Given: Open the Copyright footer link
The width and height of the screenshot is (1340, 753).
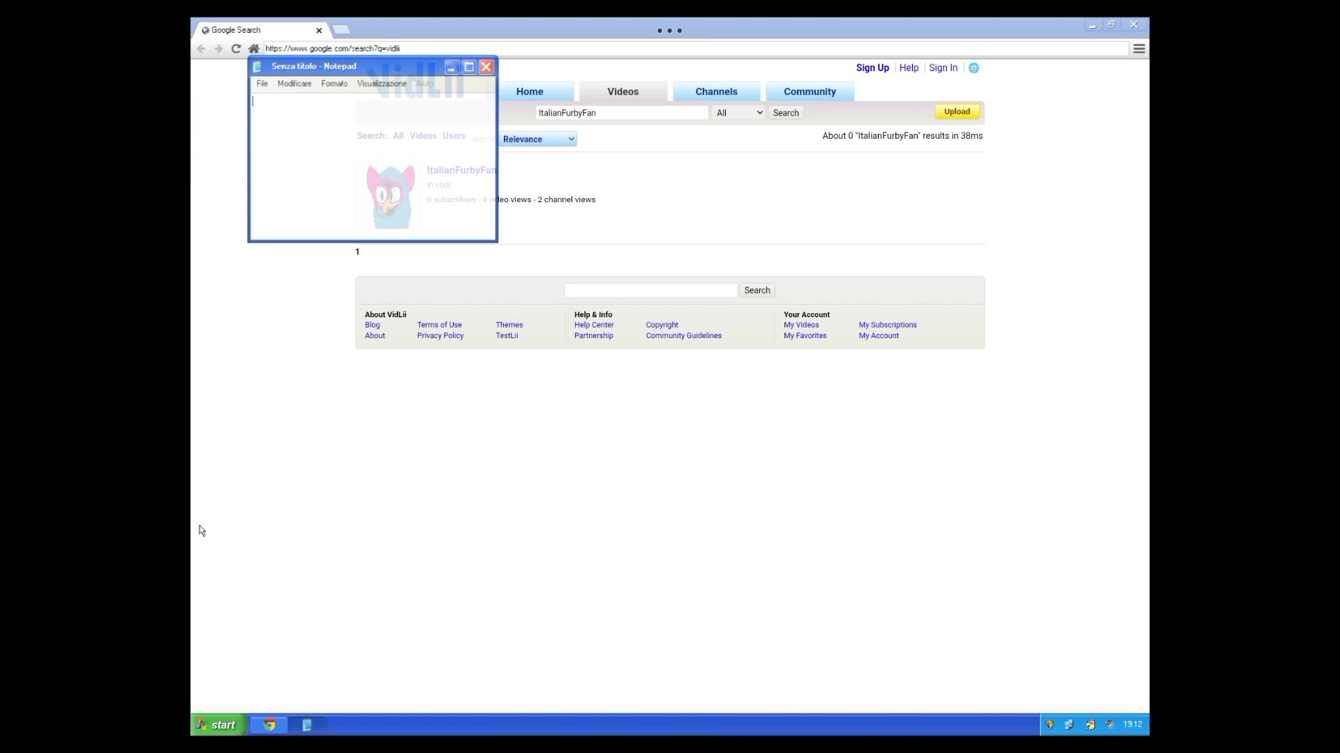Looking at the screenshot, I should coord(662,325).
